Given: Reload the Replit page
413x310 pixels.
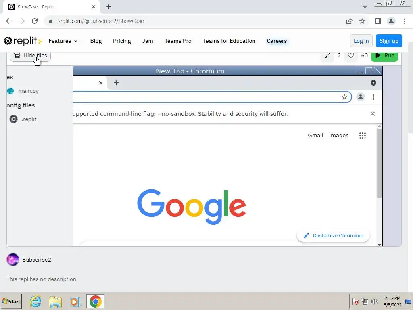Looking at the screenshot, I should tap(35, 21).
